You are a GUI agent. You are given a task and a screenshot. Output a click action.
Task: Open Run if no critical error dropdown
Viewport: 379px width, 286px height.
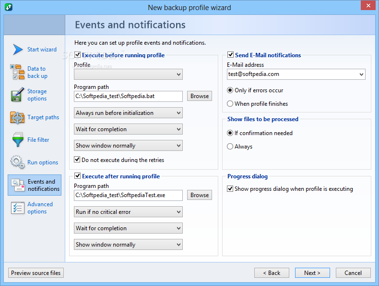click(128, 212)
